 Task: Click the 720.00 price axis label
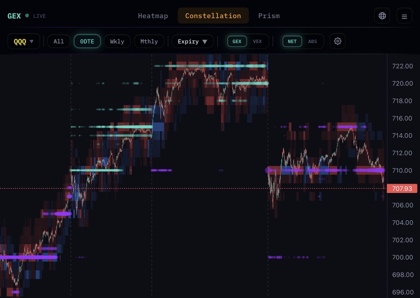pos(402,84)
